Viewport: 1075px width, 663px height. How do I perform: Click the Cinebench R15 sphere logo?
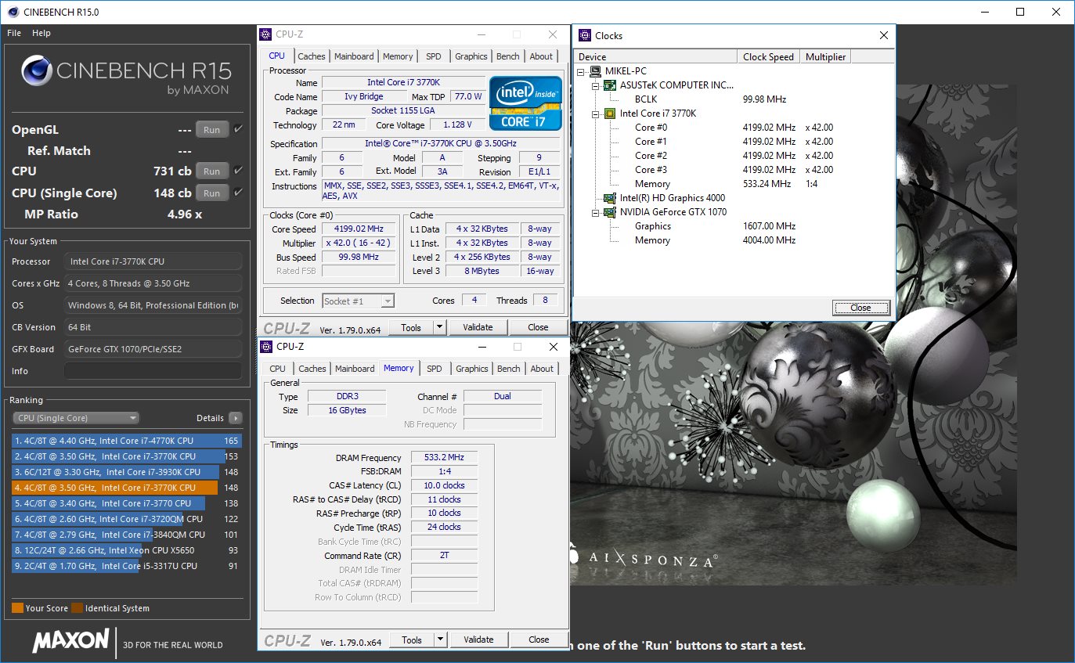click(37, 72)
